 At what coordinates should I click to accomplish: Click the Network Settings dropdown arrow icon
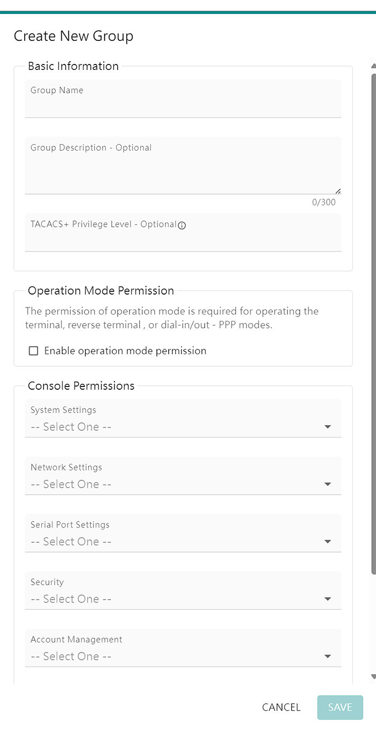(328, 484)
